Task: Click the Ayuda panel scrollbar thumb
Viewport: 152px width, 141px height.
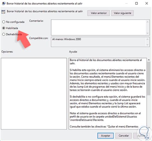Action: 149,78
